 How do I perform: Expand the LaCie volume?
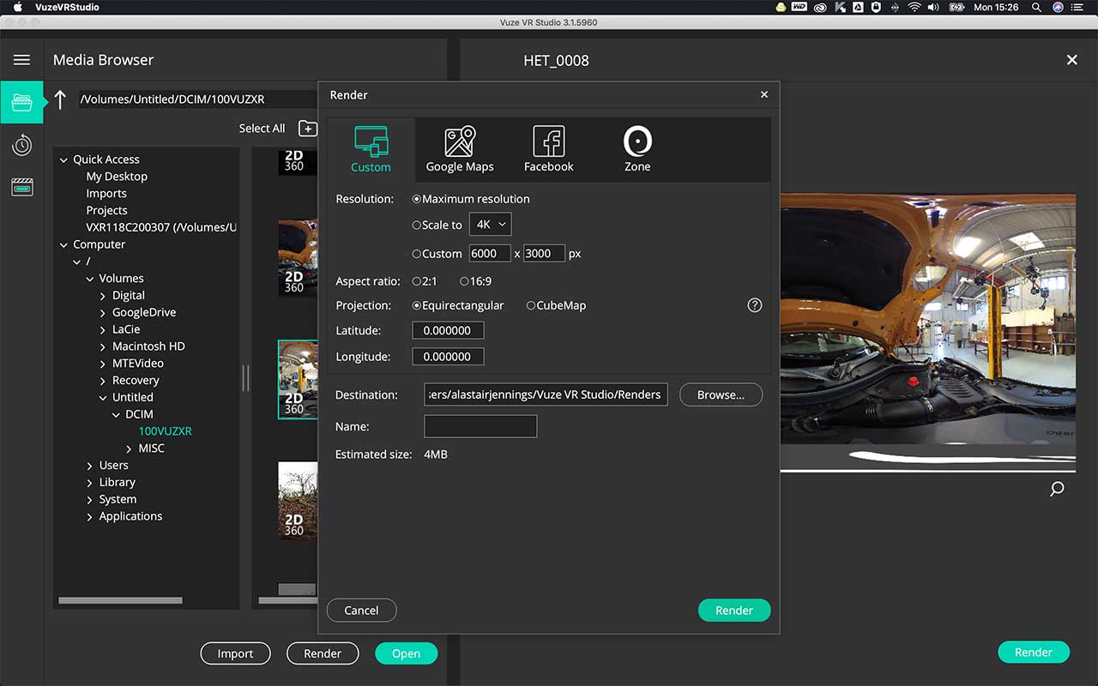(x=103, y=329)
